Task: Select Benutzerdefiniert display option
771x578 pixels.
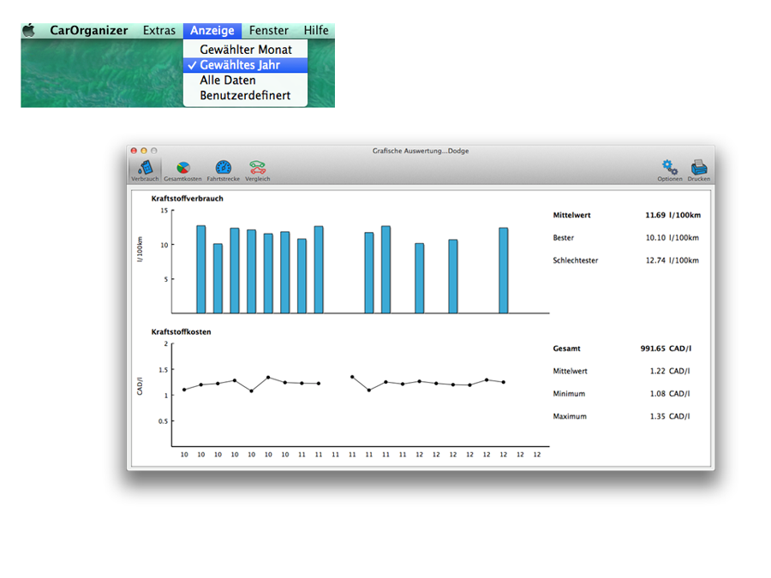Action: (x=245, y=96)
